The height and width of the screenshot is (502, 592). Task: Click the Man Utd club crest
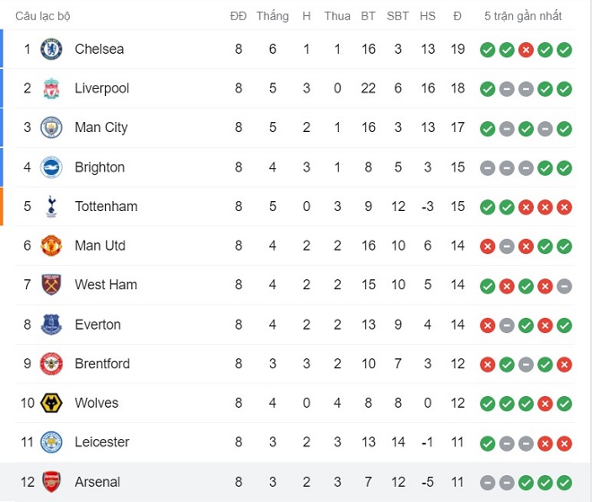tap(51, 246)
